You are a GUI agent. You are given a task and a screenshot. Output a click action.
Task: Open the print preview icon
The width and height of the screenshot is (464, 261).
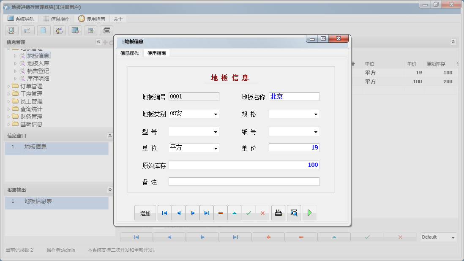pos(294,213)
